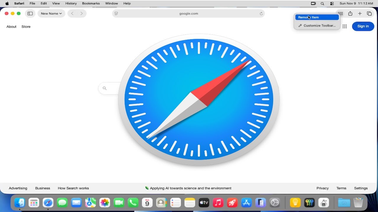Screen dimensions: 378x212
Task: Open Spotlight search in the menu bar
Action: pyautogui.click(x=322, y=4)
